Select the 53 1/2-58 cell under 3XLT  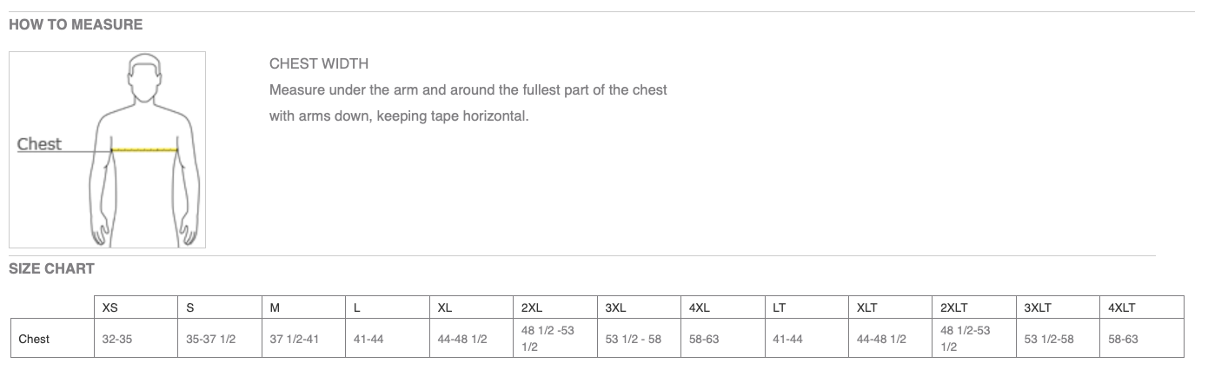point(1059,339)
